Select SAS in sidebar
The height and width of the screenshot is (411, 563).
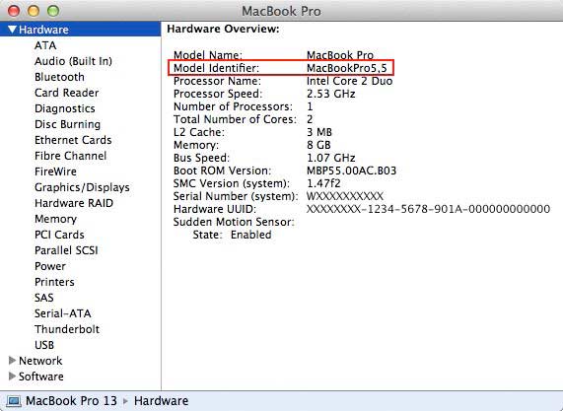pos(43,298)
